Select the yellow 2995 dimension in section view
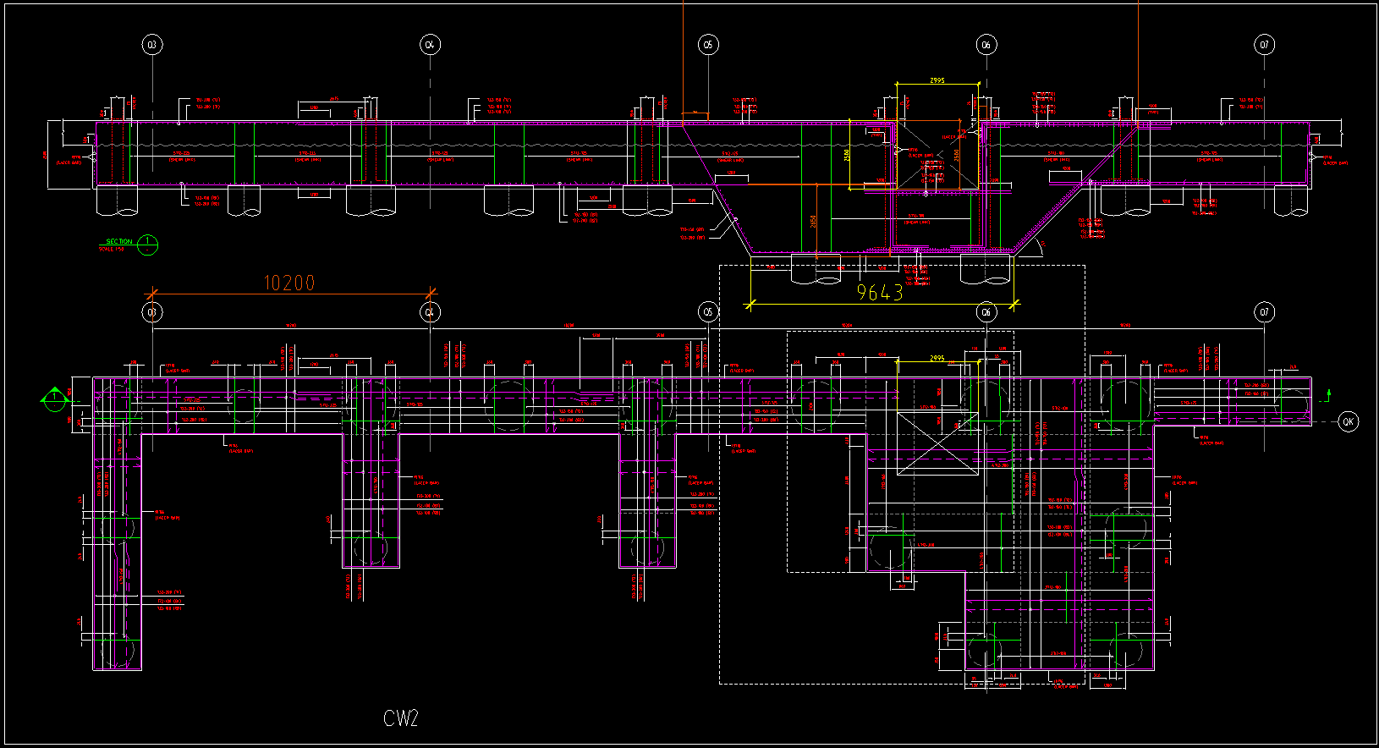 coord(937,80)
